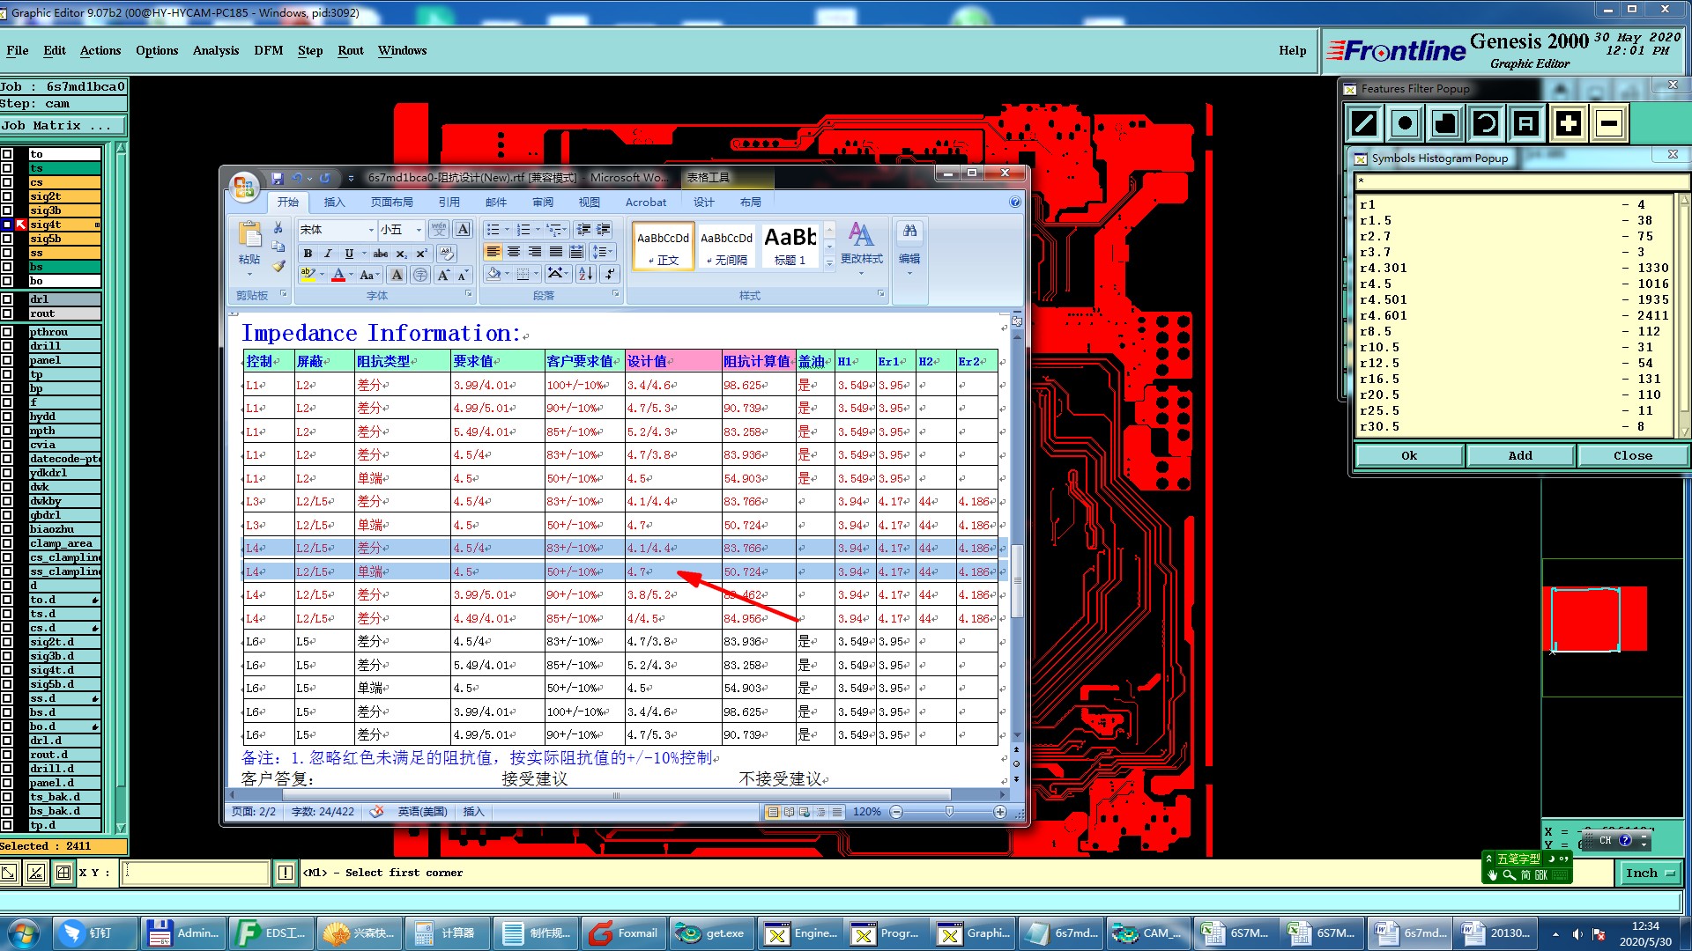The width and height of the screenshot is (1692, 951).
Task: Select the surface feature filter icon
Action: 1445,123
